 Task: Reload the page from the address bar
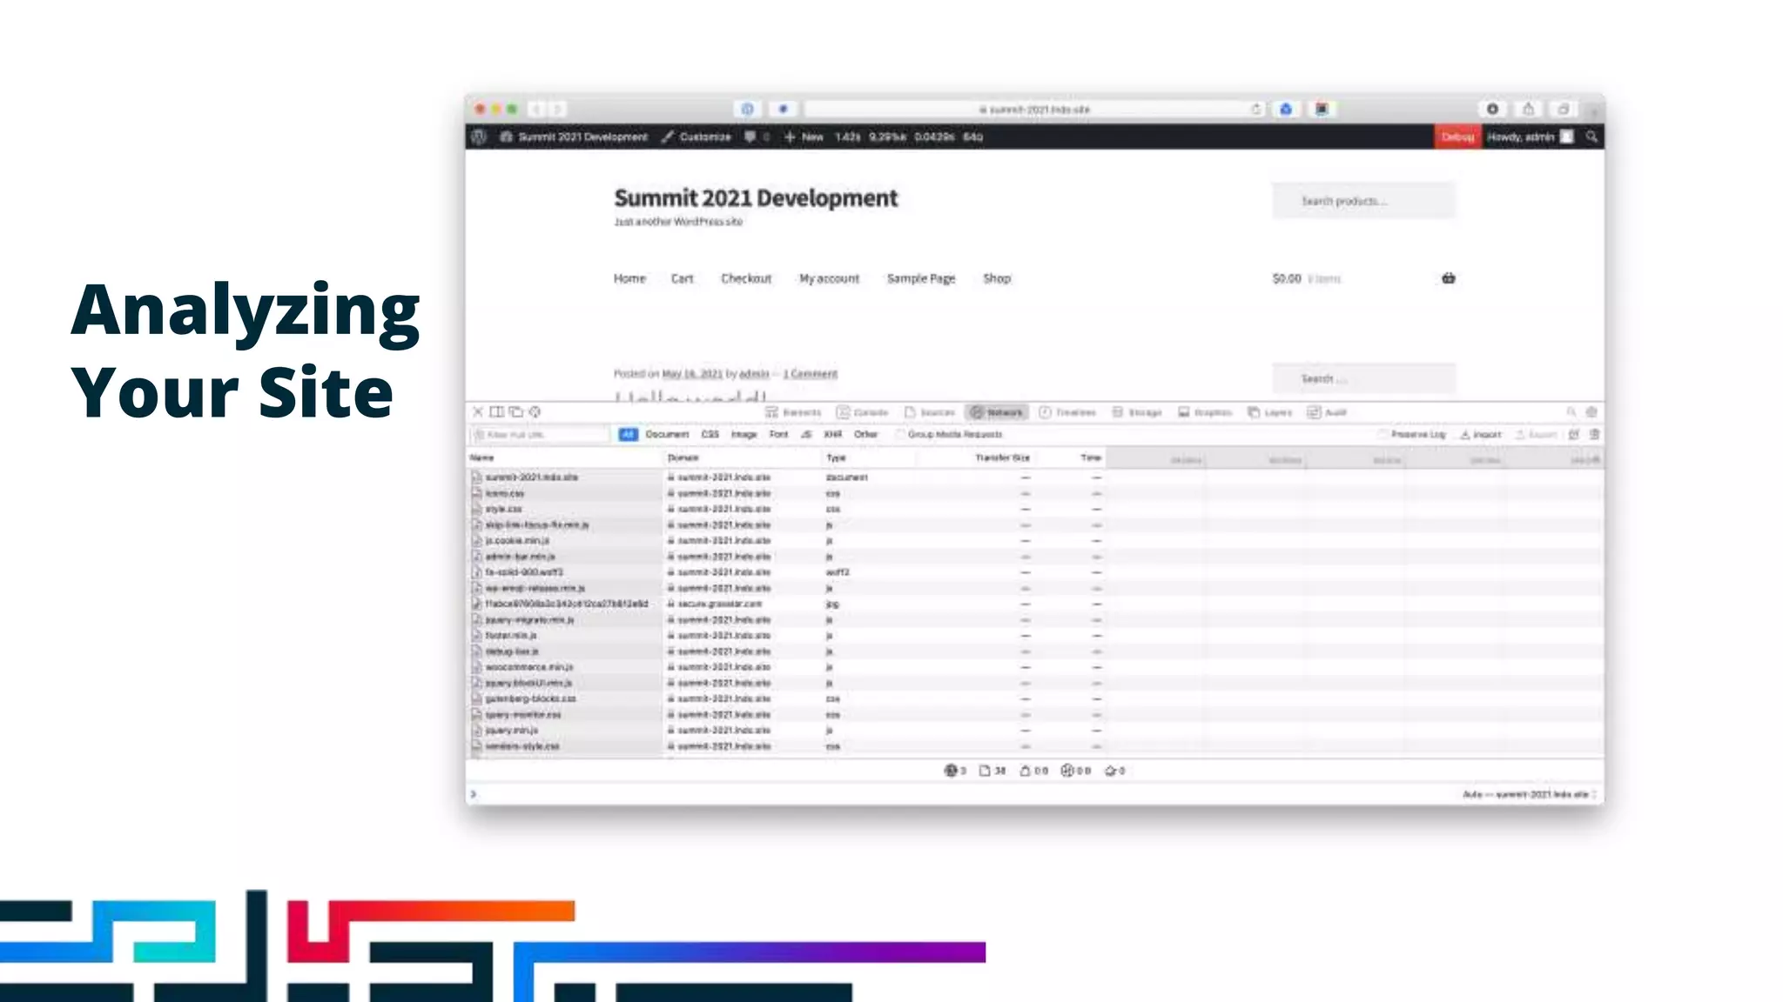tap(1255, 110)
